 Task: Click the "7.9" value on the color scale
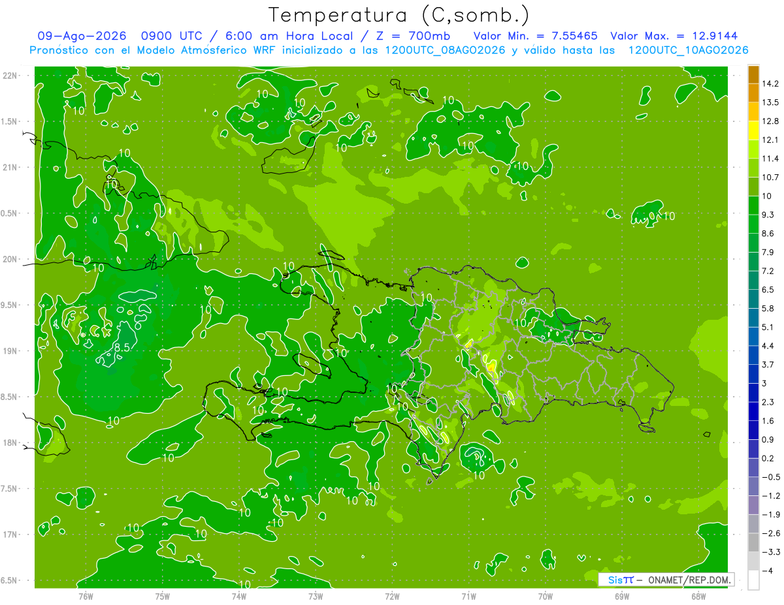point(767,252)
